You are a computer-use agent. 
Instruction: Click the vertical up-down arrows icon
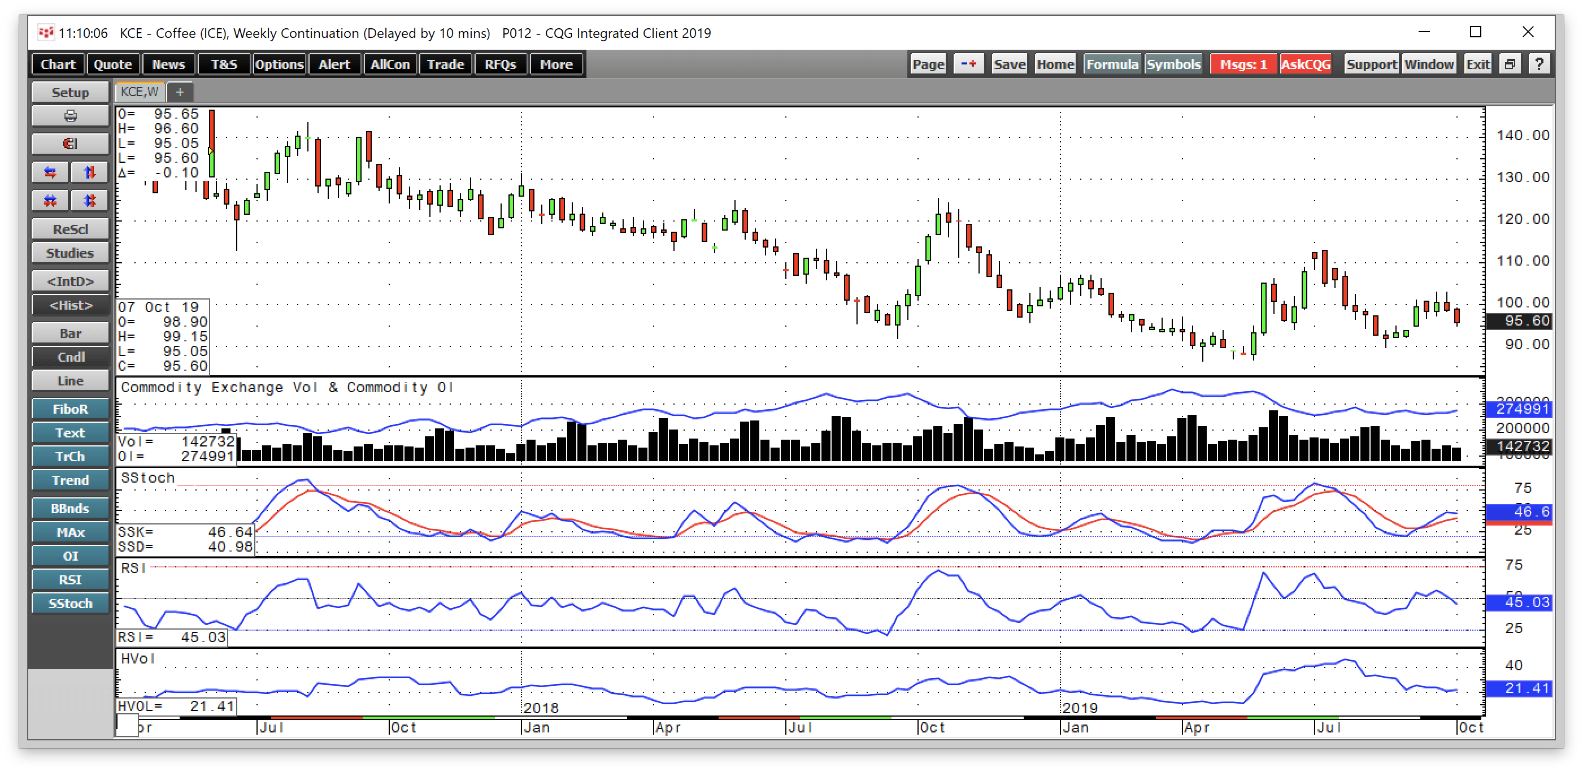90,173
